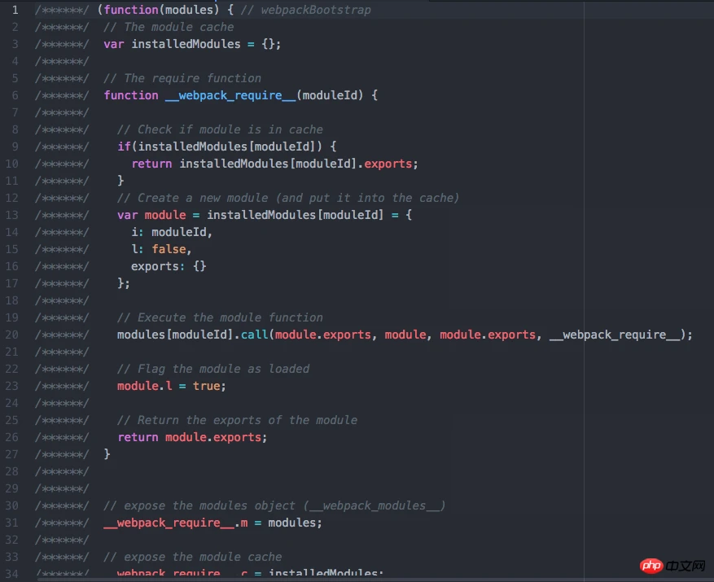Image resolution: width=714 pixels, height=582 pixels.
Task: Click the '/******/' prefix on line 18
Action: [x=62, y=300]
